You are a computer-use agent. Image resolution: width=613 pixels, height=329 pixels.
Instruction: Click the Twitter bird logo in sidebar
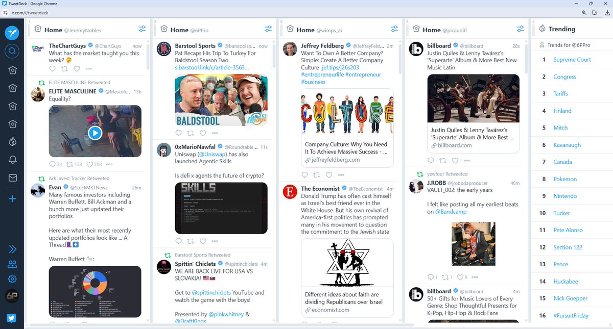[12, 318]
